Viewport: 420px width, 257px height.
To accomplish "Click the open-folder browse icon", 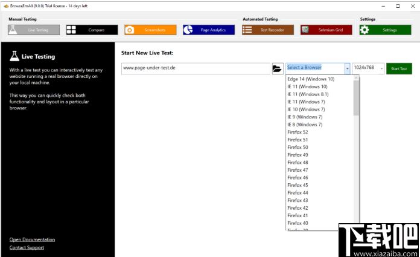I will 278,69.
